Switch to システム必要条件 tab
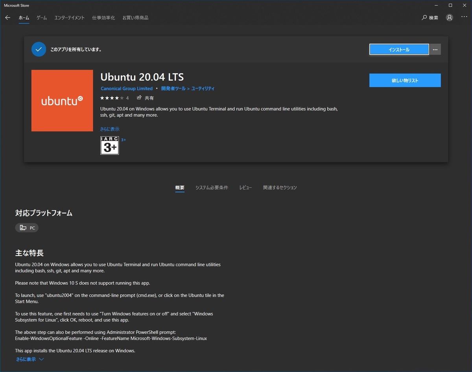The height and width of the screenshot is (372, 472). 212,188
